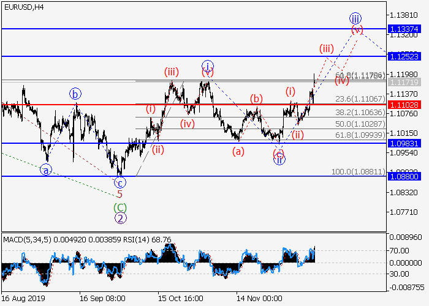
Task: Select the green (C) wave label
Action: point(121,206)
